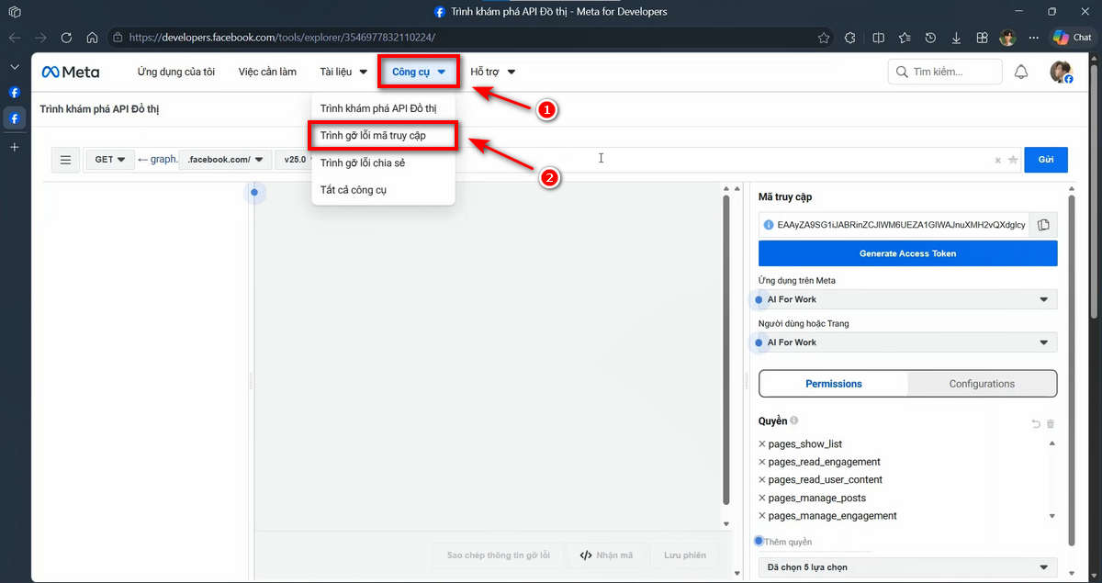Star the current query as favorite
This screenshot has width=1102, height=583.
(1013, 160)
